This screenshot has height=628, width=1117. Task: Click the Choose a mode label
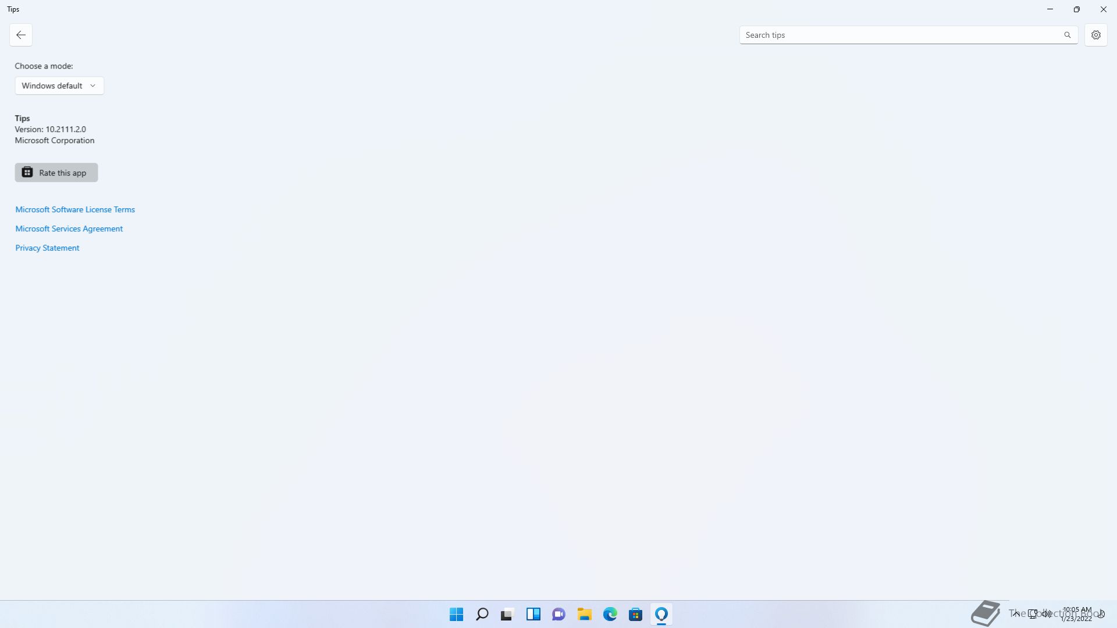tap(44, 66)
